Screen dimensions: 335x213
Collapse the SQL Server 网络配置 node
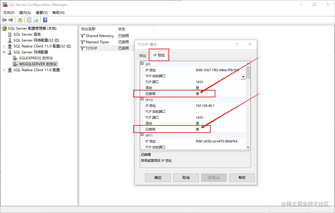[x=4, y=52]
